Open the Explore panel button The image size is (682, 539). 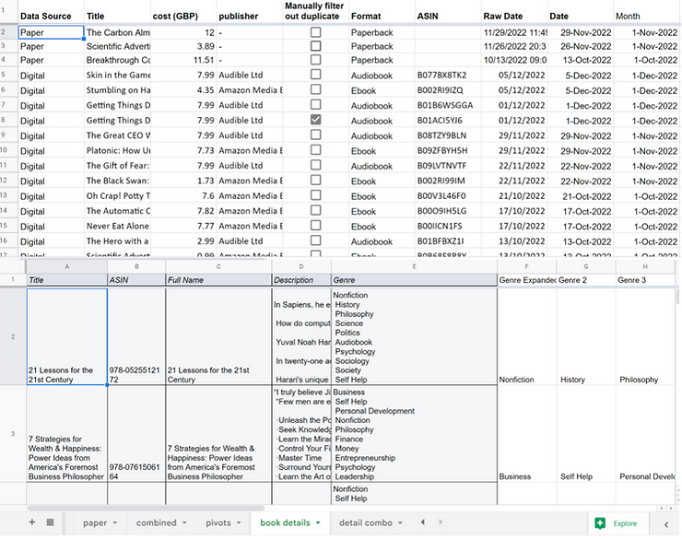coord(618,523)
